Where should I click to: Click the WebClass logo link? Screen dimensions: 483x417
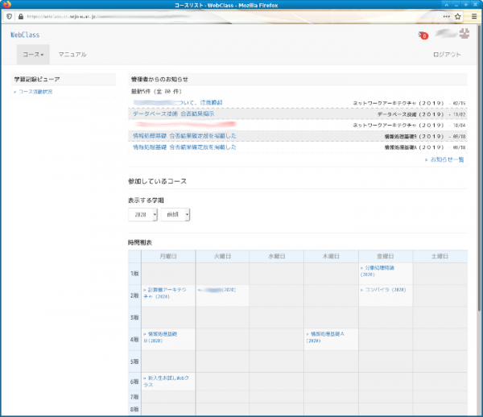point(25,35)
